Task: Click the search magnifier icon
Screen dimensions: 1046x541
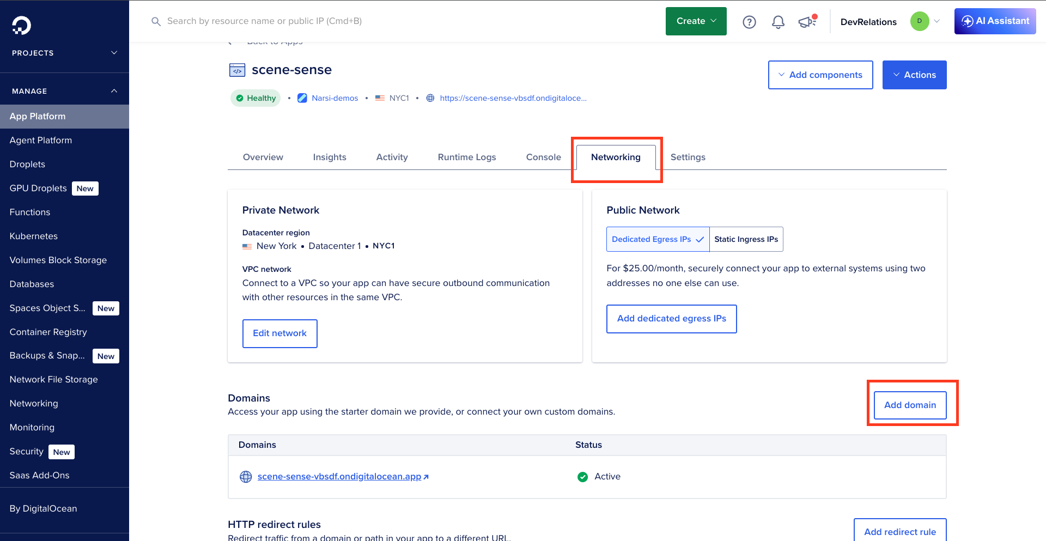Action: coord(156,21)
